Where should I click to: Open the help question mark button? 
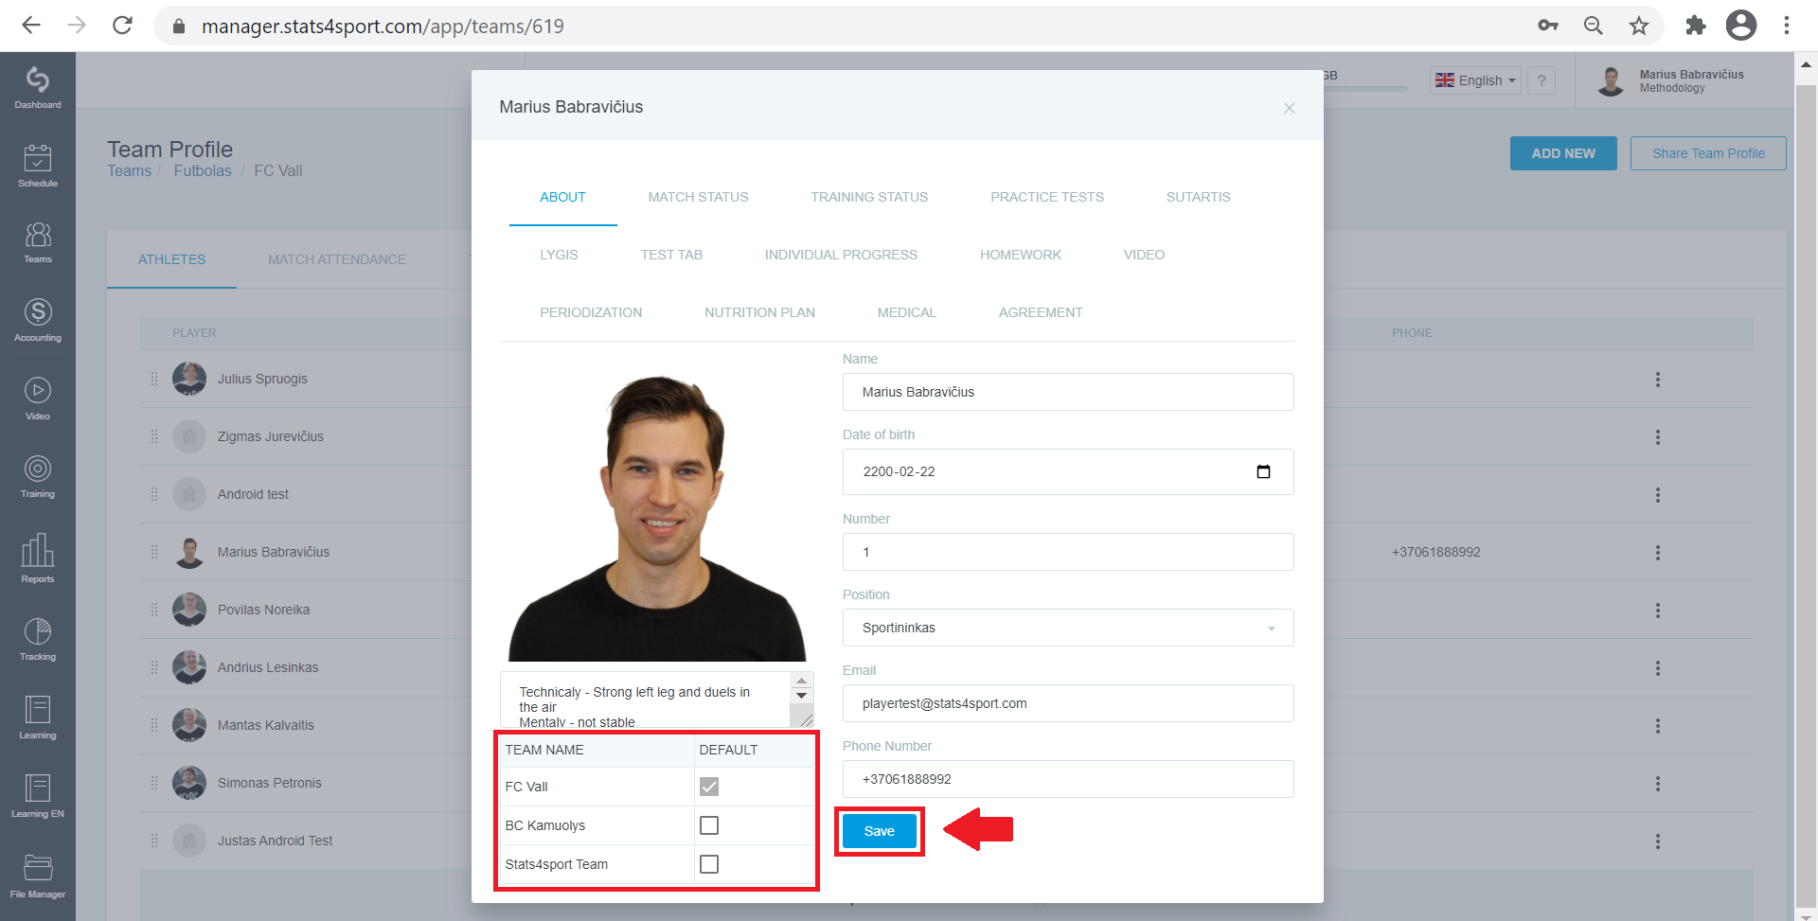click(x=1542, y=80)
